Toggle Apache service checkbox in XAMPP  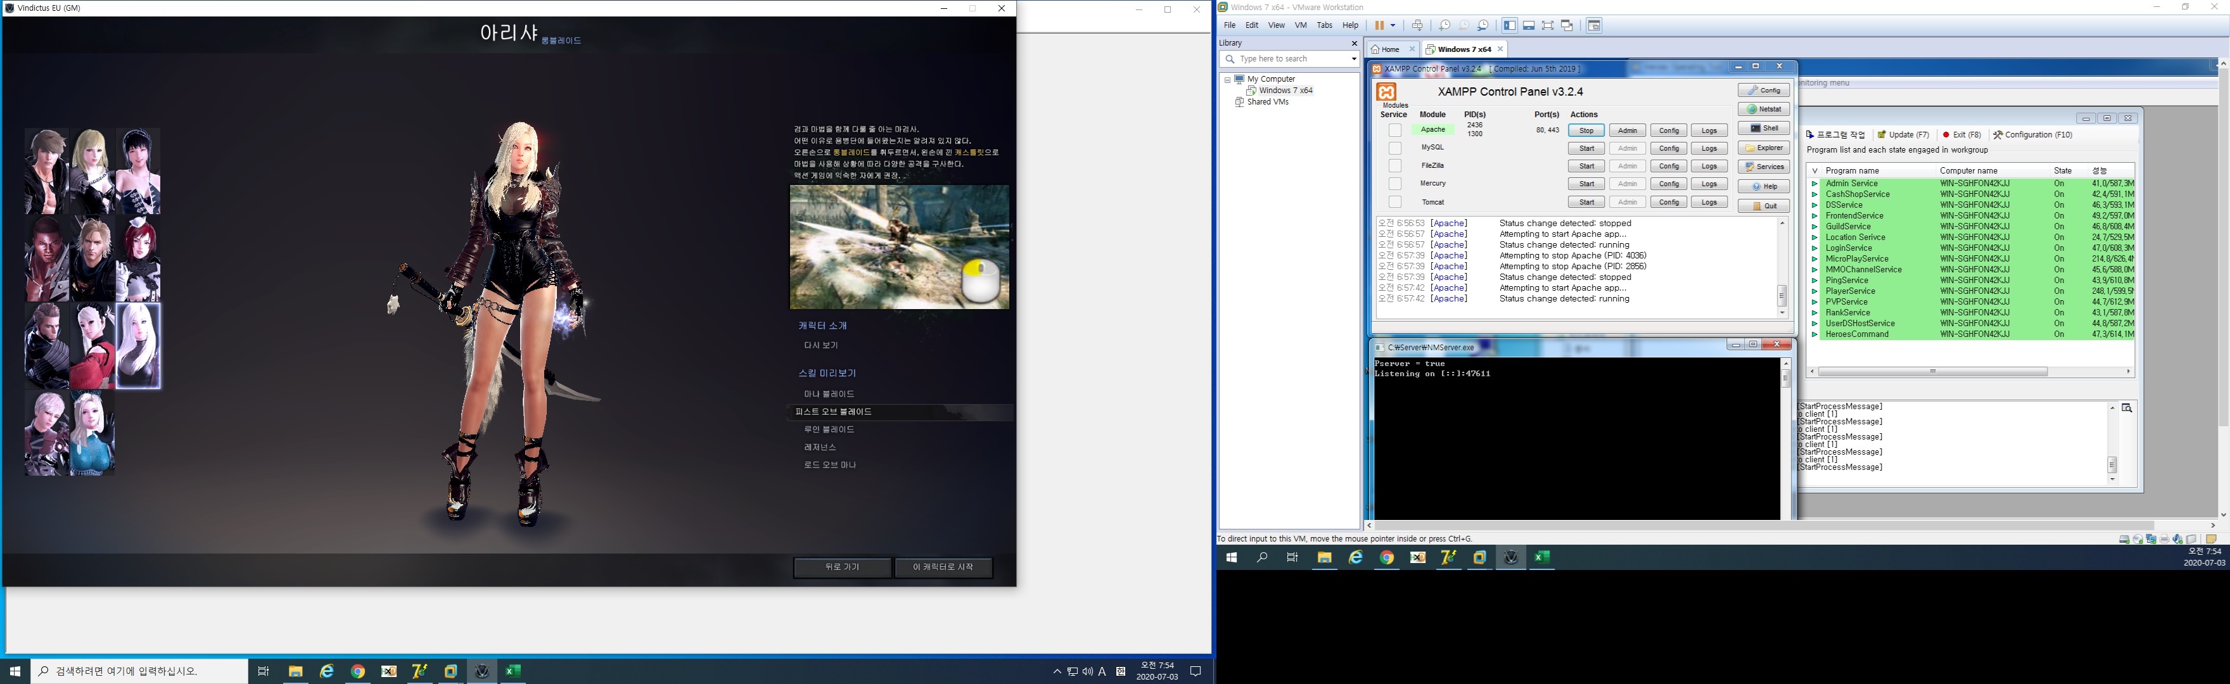click(x=1394, y=130)
